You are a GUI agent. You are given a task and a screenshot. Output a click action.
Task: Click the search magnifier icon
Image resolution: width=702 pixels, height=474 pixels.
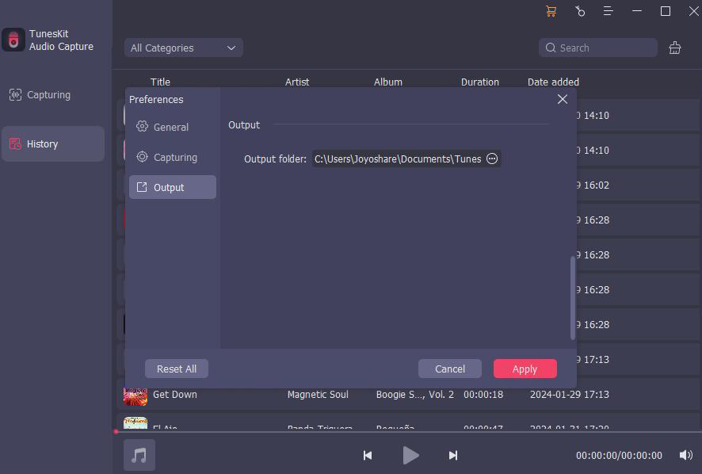[550, 48]
